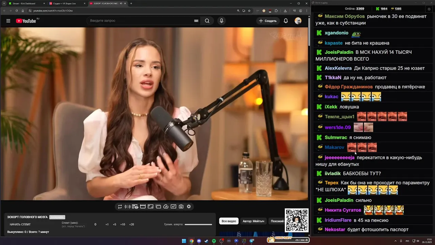Screen dimensions: 435x245
Task: Open YouTube notifications bell
Action: (286, 21)
